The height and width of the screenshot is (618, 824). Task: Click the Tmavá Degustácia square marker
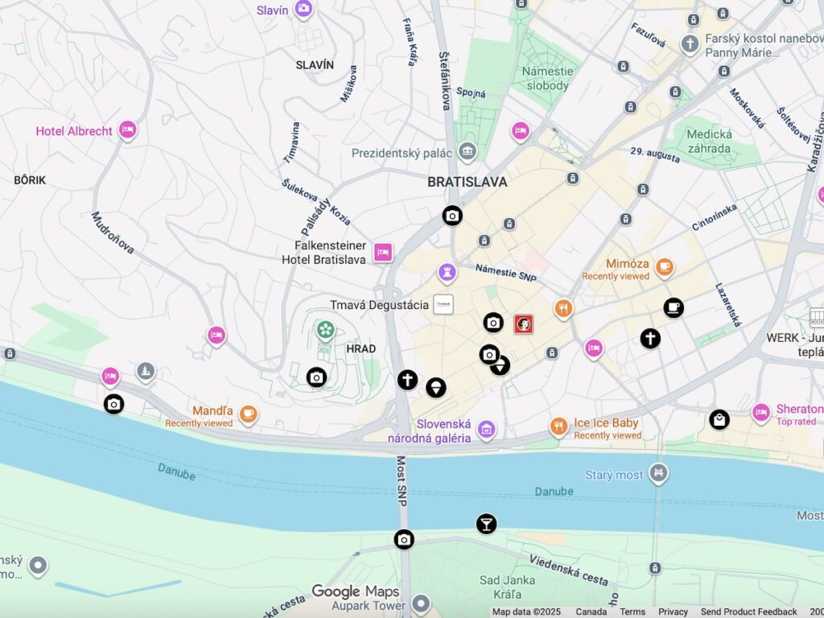coord(443,304)
